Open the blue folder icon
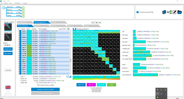Screen dimensions: 184x99 pos(180,12)
